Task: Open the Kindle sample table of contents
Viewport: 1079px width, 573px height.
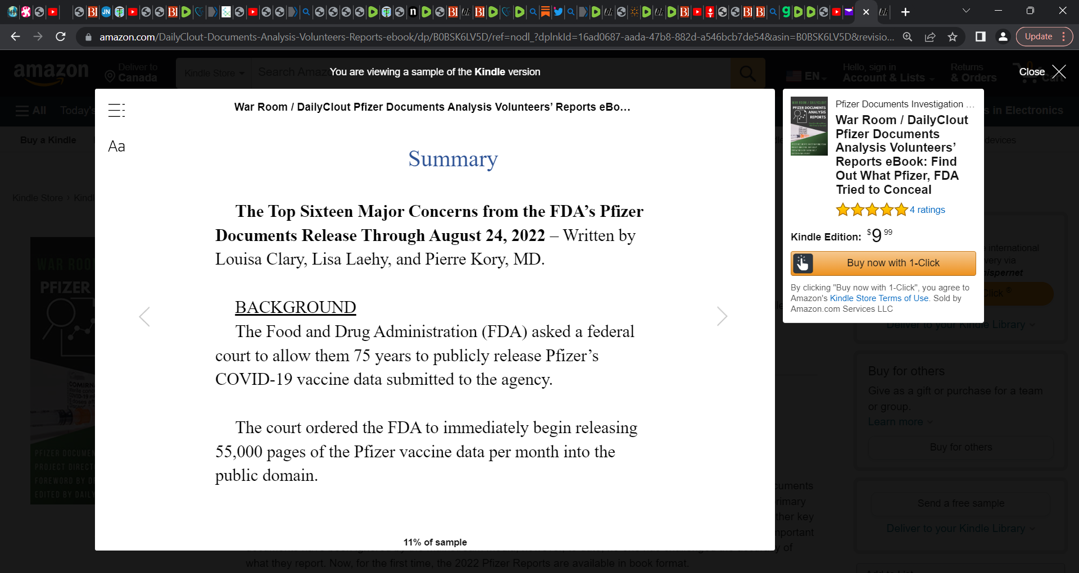Action: (x=116, y=110)
